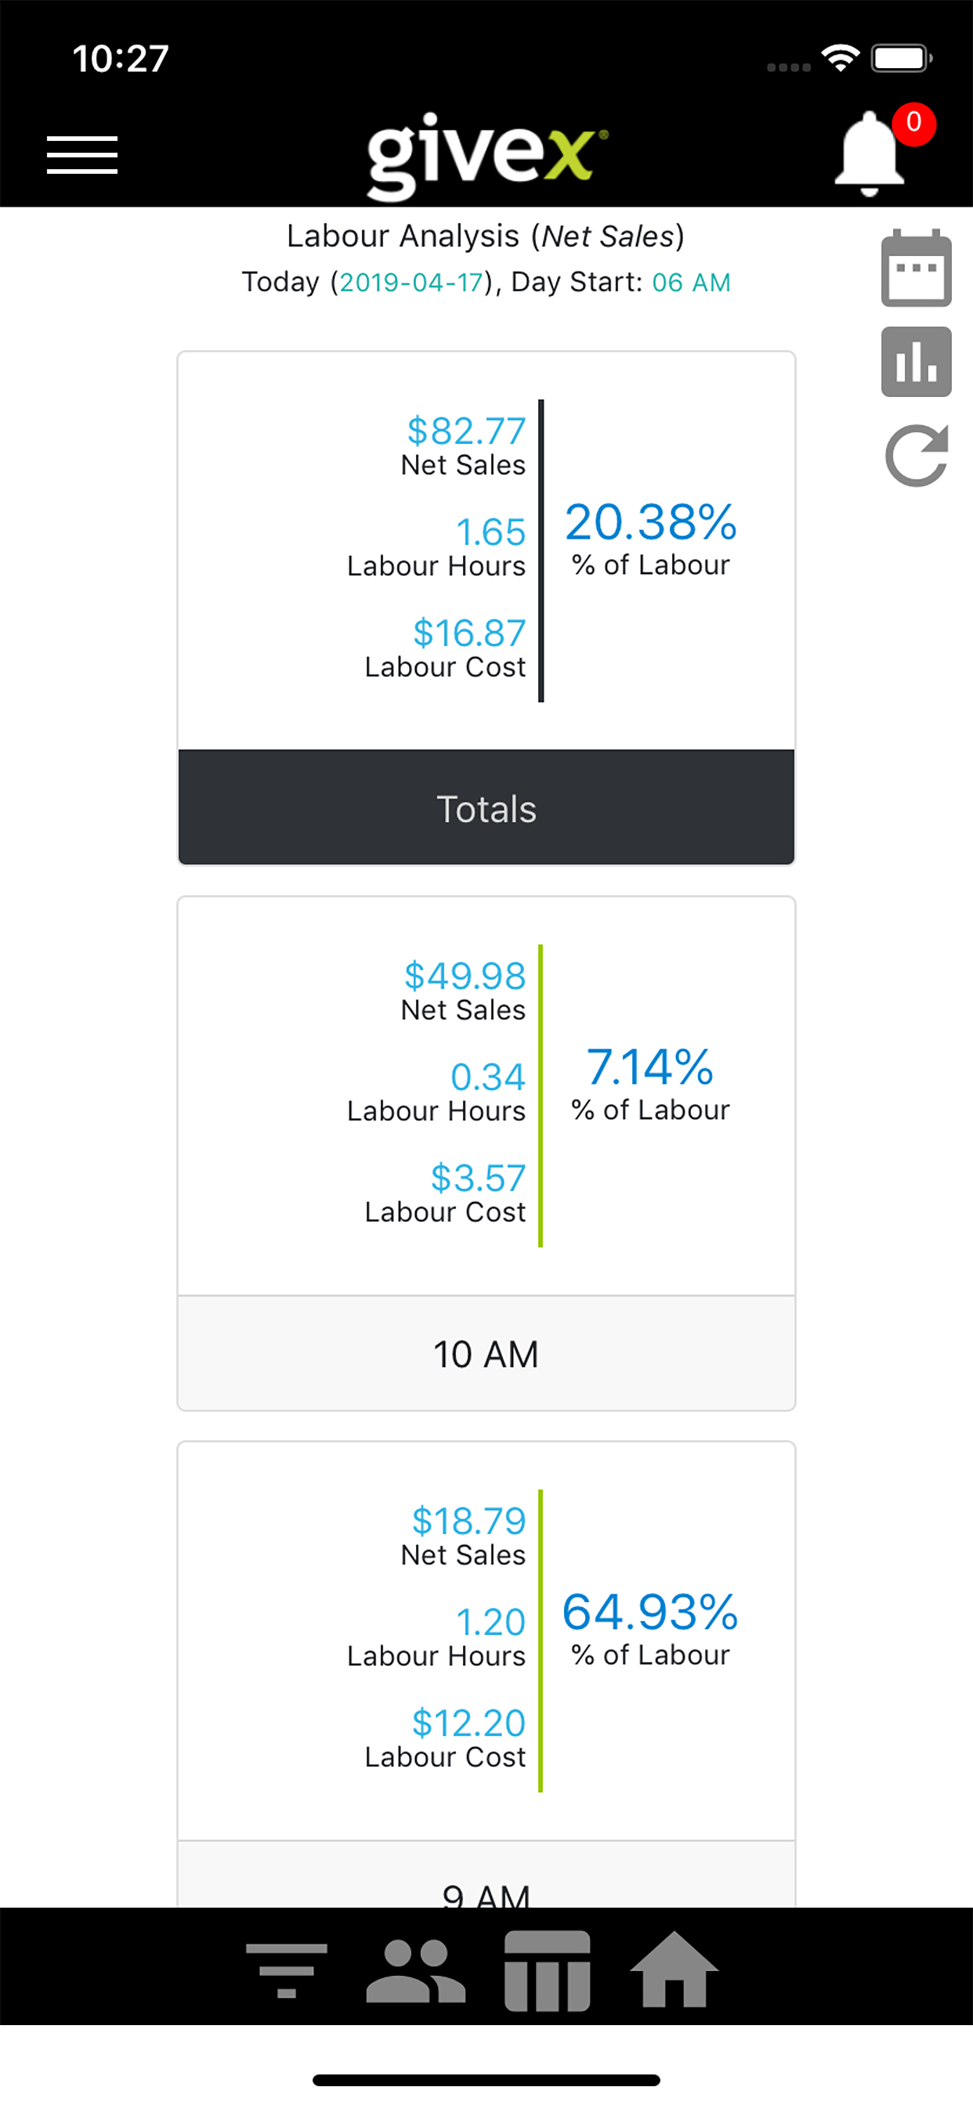
Task: Tap the givex logo
Action: pos(487,155)
